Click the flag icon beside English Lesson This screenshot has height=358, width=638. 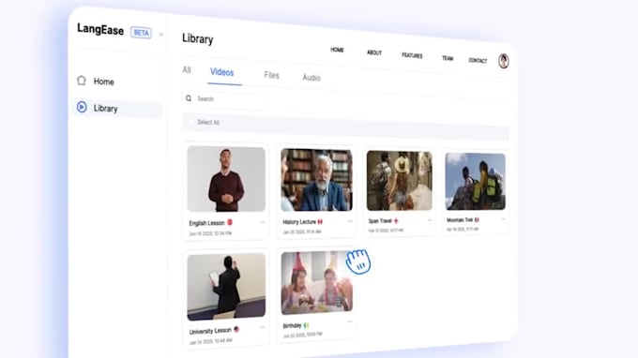tap(230, 222)
